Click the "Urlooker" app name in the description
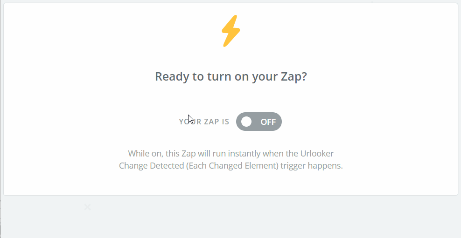Viewport: 461px width, 238px height. (316, 153)
